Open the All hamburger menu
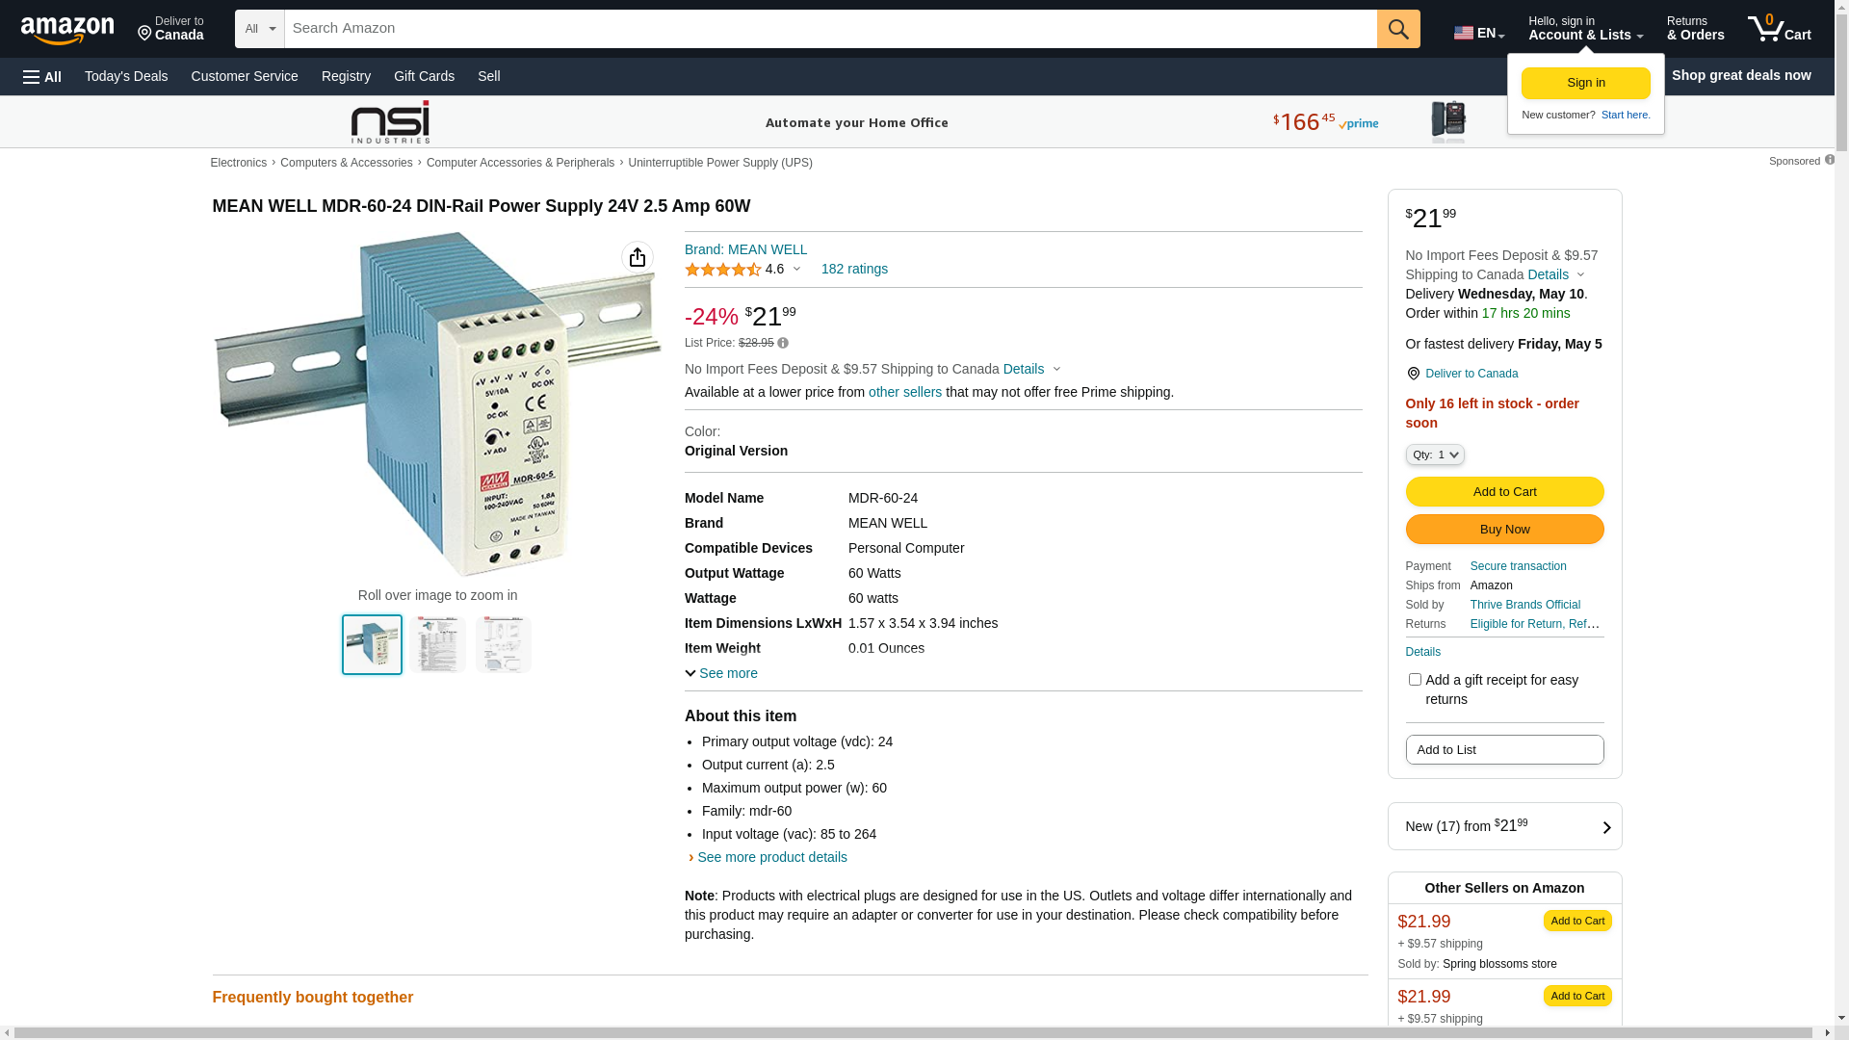Image resolution: width=1849 pixels, height=1040 pixels. tap(42, 76)
